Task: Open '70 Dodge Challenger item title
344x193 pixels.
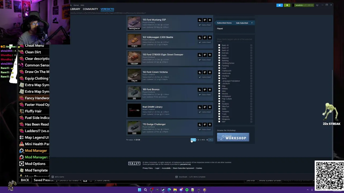Action: [x=154, y=124]
